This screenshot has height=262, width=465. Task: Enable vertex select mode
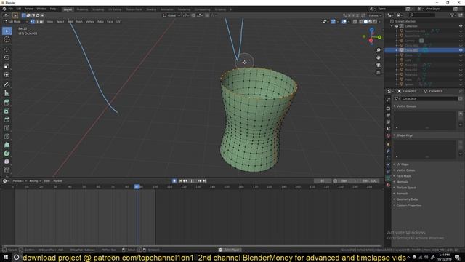coord(32,22)
